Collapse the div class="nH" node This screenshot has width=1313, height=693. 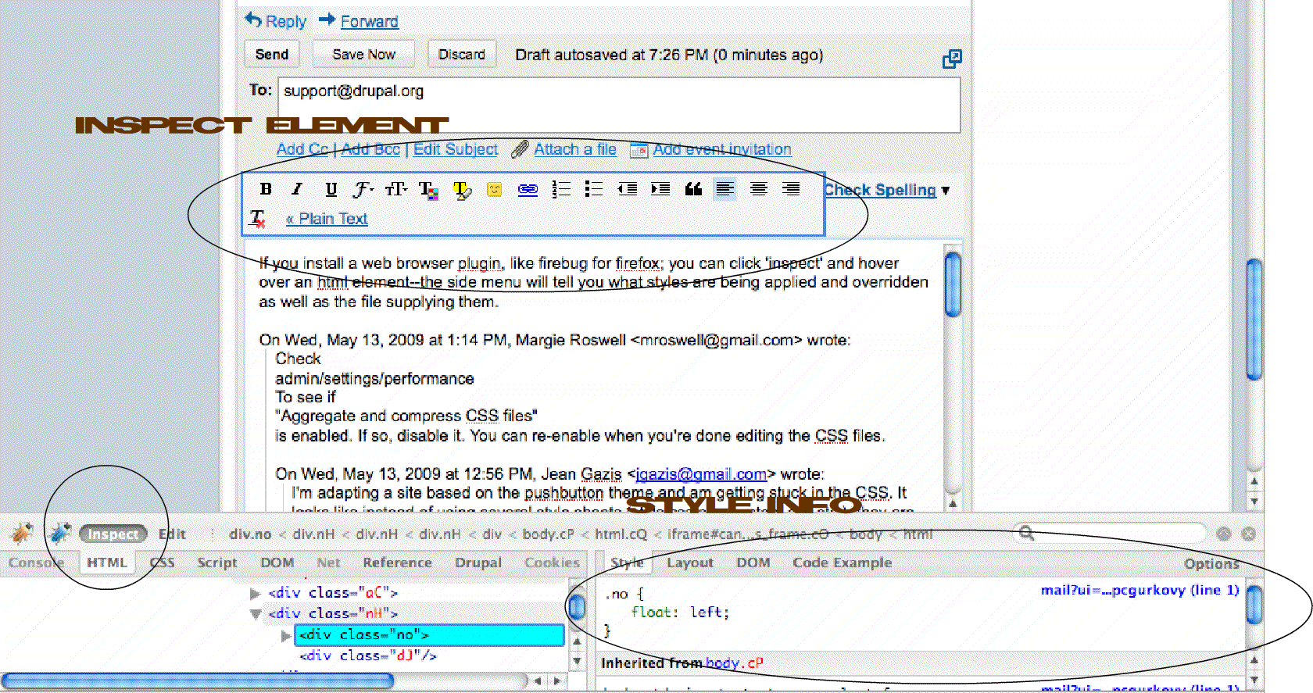click(x=255, y=614)
